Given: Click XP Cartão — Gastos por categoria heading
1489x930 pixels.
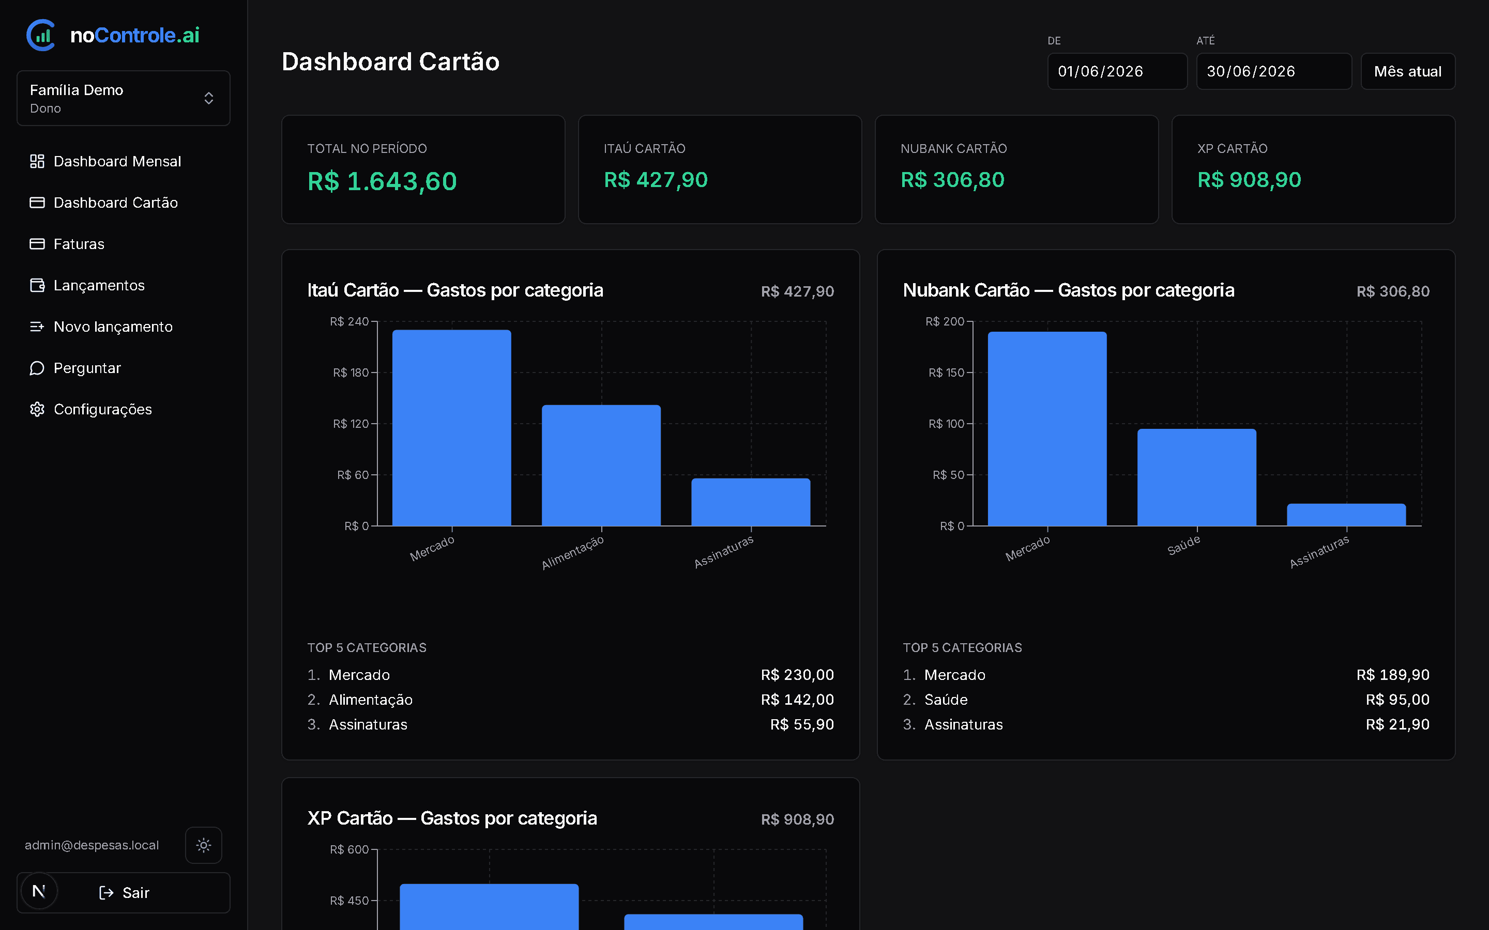Looking at the screenshot, I should pyautogui.click(x=452, y=819).
